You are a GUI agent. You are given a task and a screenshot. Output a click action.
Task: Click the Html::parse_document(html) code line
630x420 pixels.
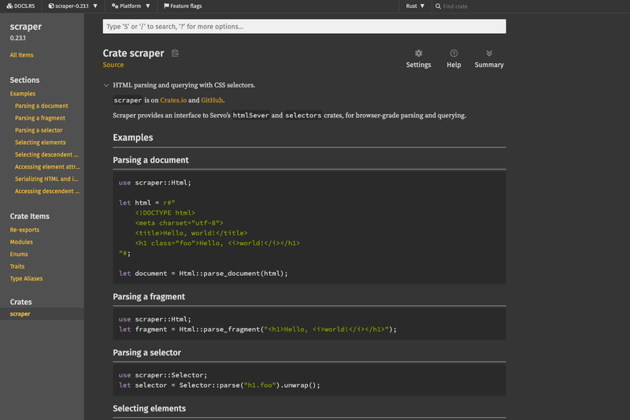[x=203, y=273]
